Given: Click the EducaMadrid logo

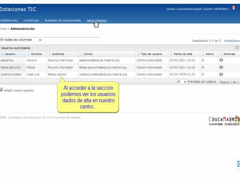Looking at the screenshot, I should point(224,121).
